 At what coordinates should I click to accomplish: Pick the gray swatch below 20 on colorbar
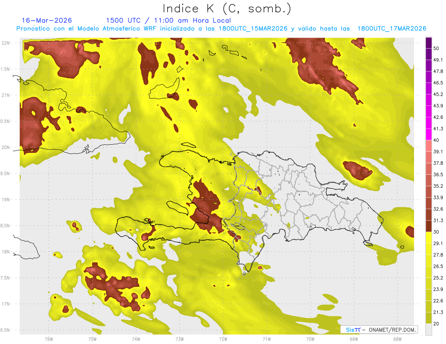coord(429,330)
